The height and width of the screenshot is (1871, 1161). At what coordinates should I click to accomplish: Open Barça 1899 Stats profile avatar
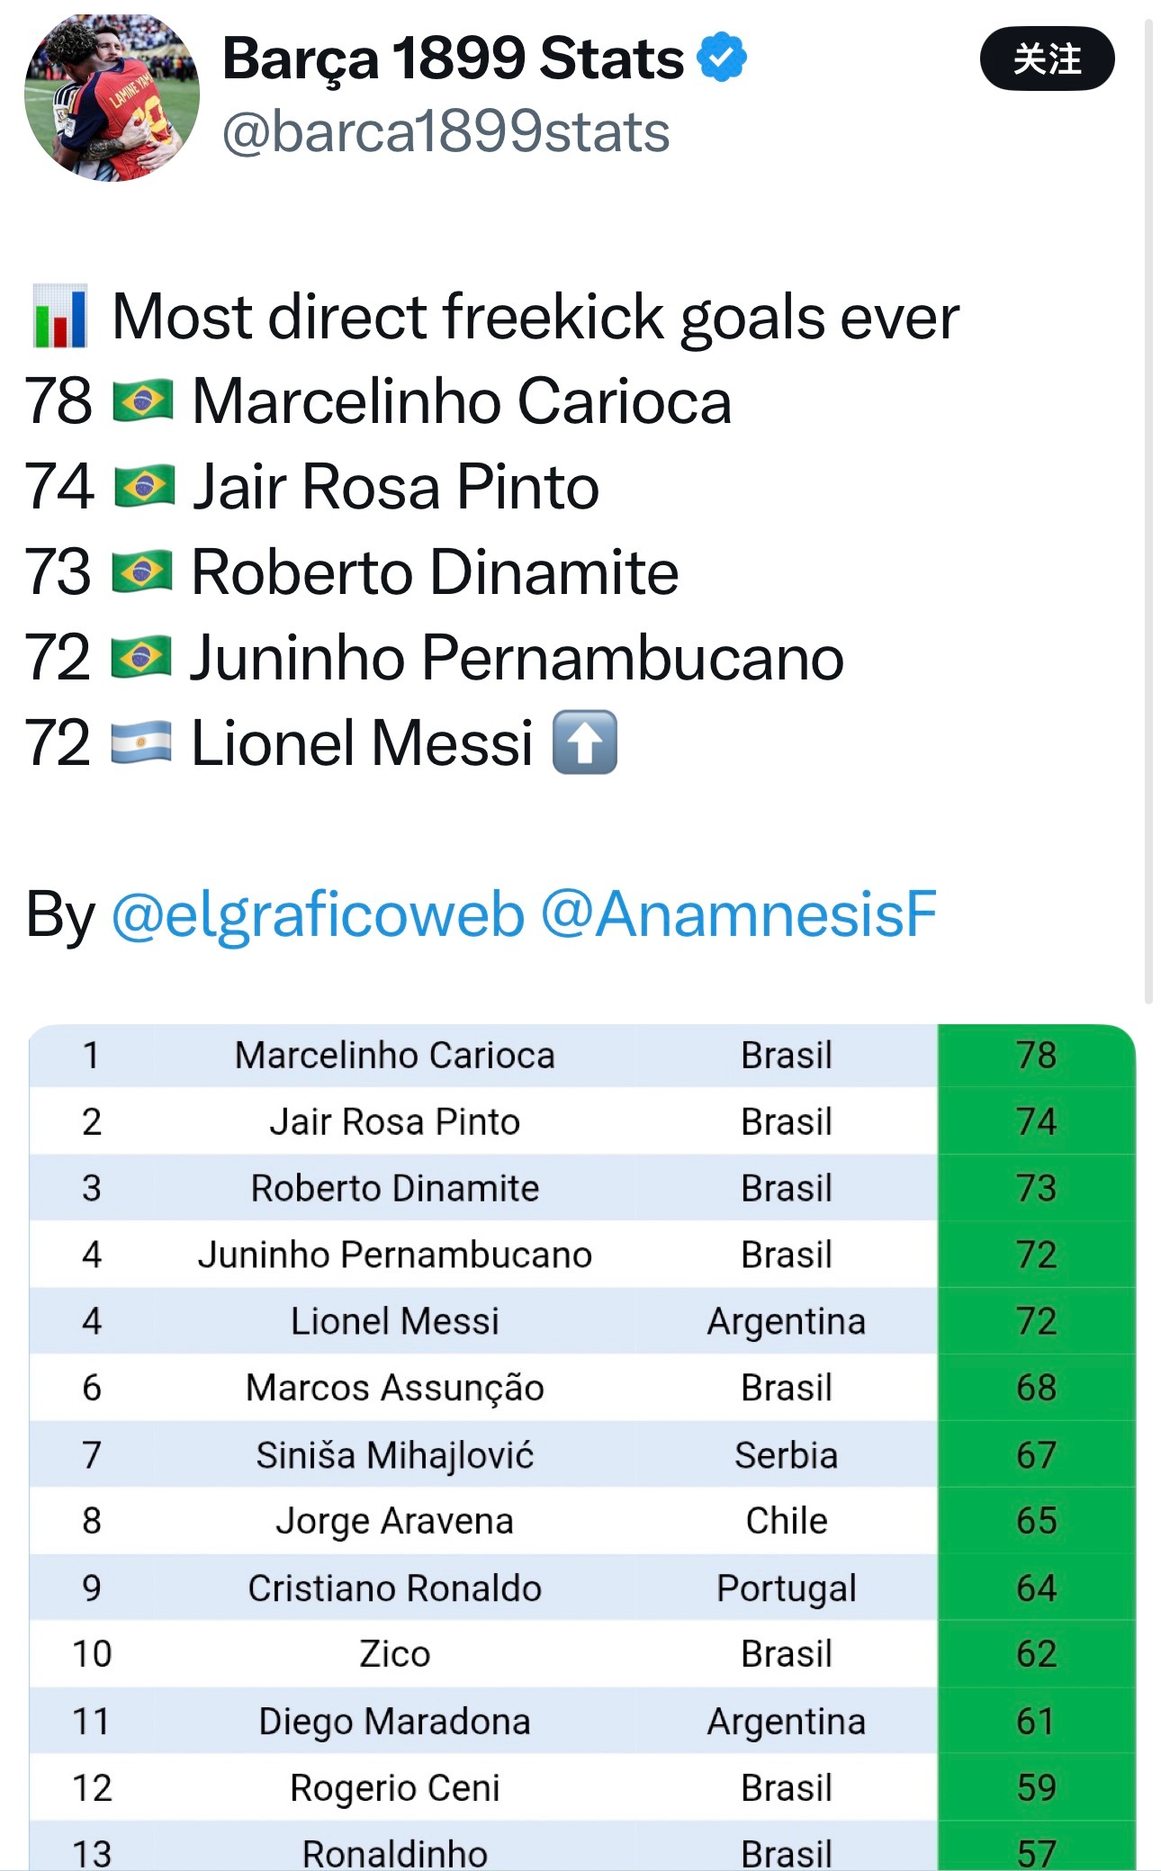pos(112,96)
